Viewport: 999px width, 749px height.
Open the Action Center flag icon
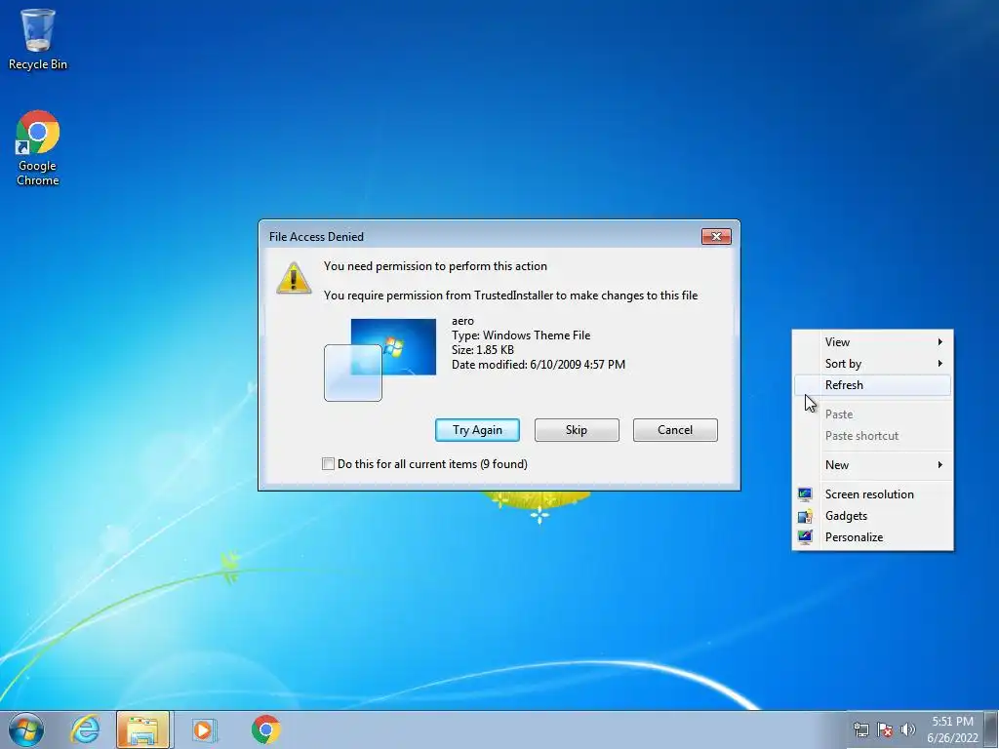click(884, 729)
